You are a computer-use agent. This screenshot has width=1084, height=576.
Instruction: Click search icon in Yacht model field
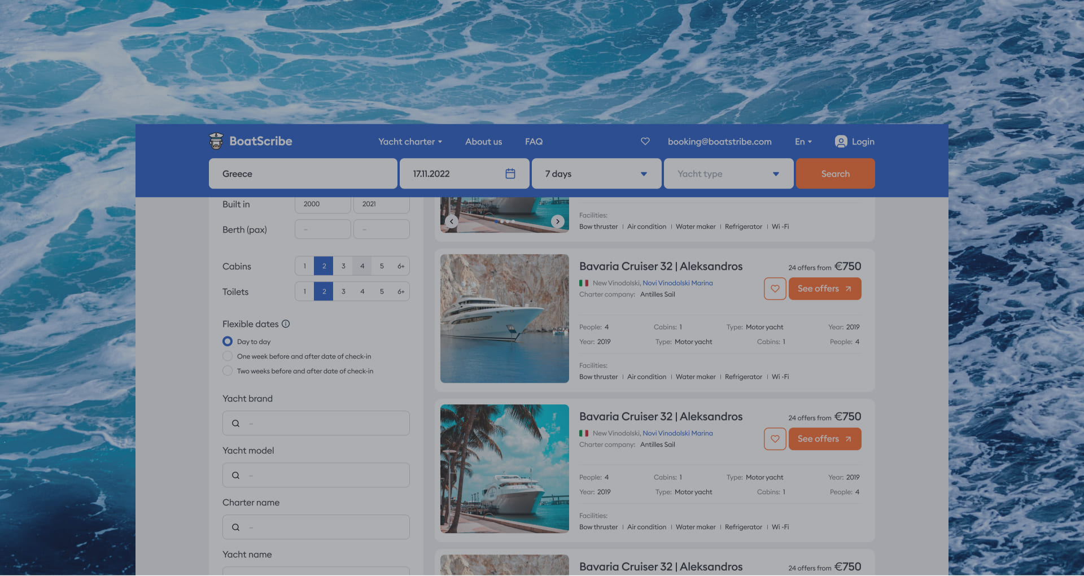[x=236, y=475]
